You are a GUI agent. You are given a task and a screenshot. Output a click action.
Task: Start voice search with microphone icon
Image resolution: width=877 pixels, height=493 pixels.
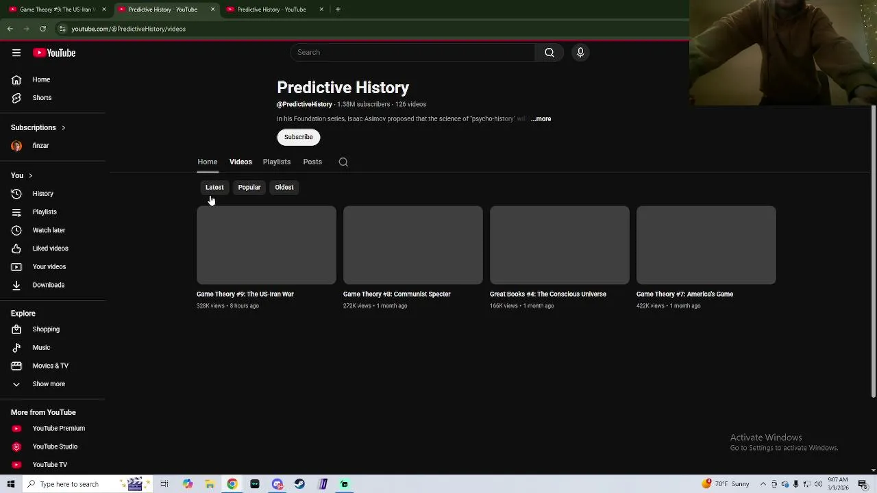click(x=580, y=53)
